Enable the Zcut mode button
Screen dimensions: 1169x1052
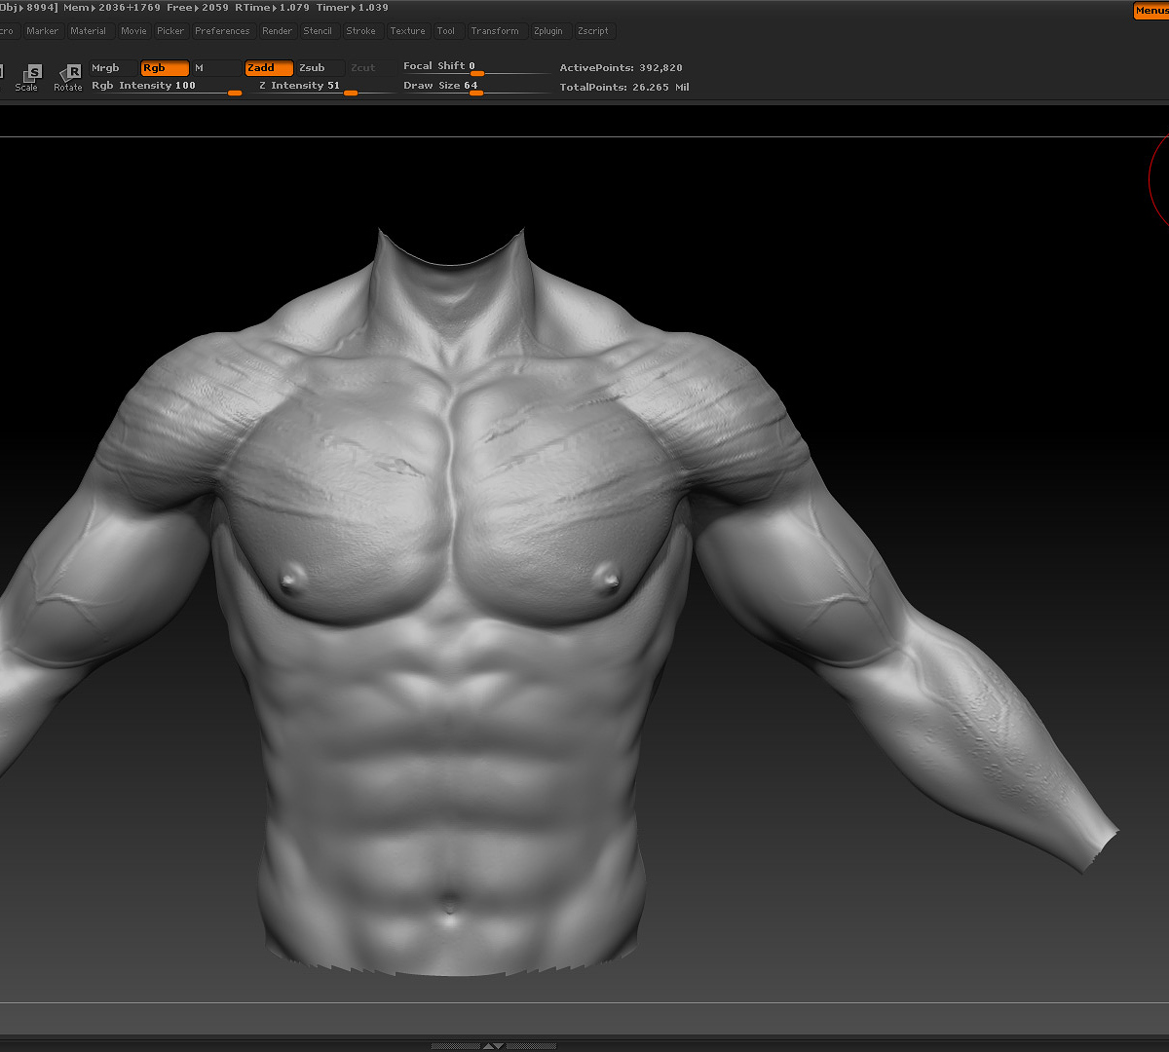(x=372, y=68)
